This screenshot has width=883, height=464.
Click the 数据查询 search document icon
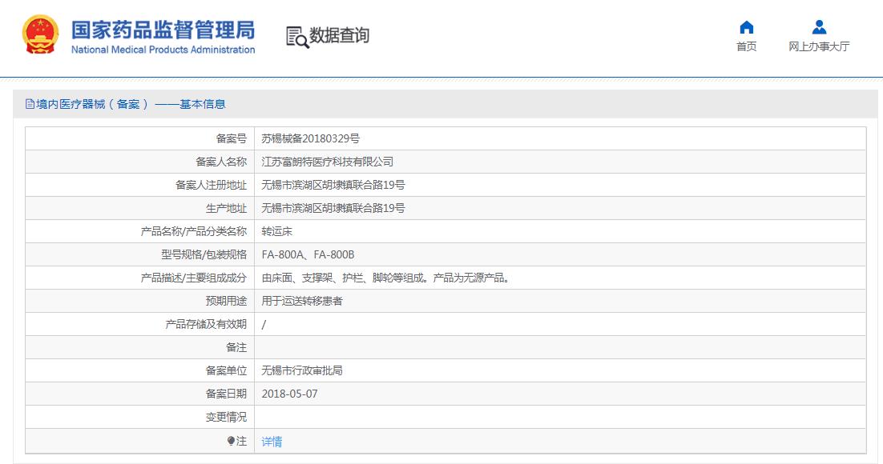coord(296,37)
